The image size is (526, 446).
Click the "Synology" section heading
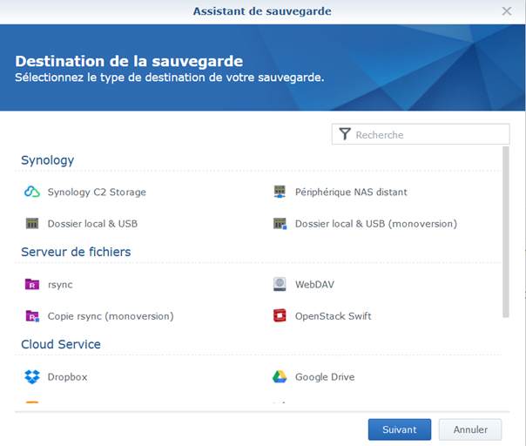(x=48, y=160)
